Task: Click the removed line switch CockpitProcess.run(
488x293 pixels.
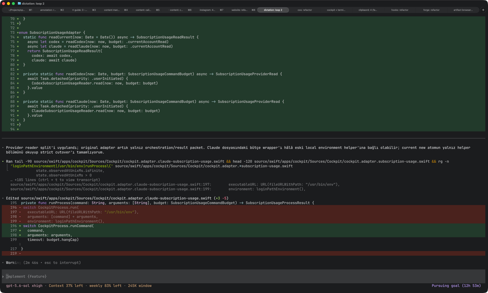Action: point(51,208)
